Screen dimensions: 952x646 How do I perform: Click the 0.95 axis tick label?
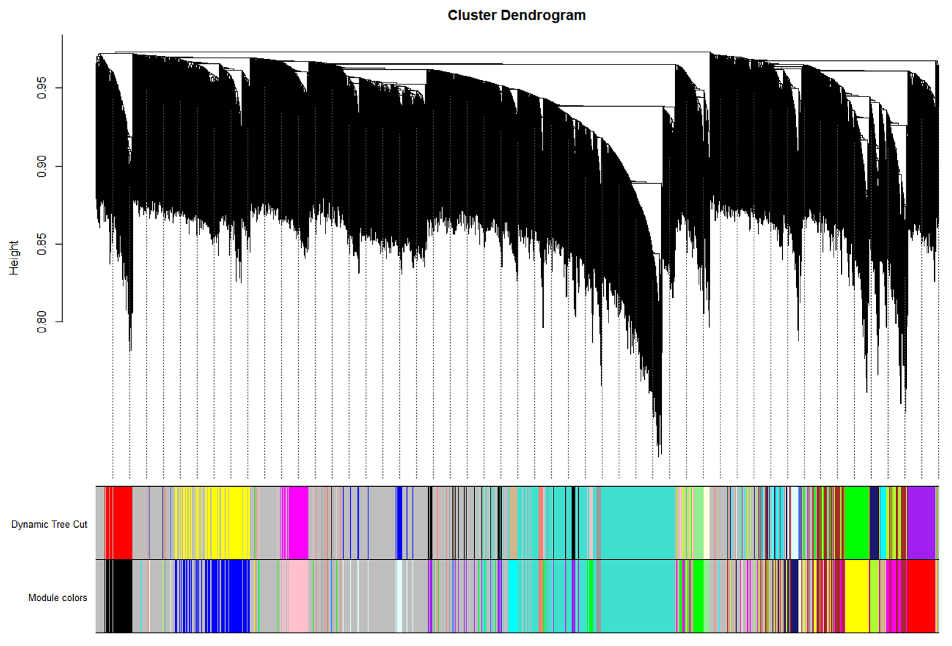pyautogui.click(x=41, y=88)
